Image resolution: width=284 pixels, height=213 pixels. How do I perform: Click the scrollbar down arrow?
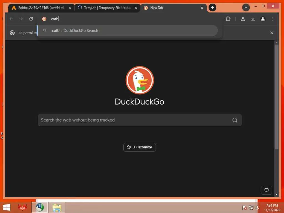277,194
